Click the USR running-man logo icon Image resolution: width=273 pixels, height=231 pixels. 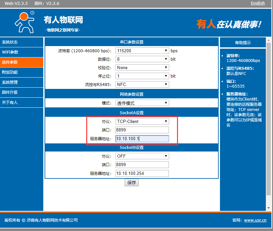[24, 22]
